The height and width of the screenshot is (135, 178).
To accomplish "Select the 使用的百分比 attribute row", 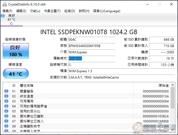I will [x=87, y=111].
